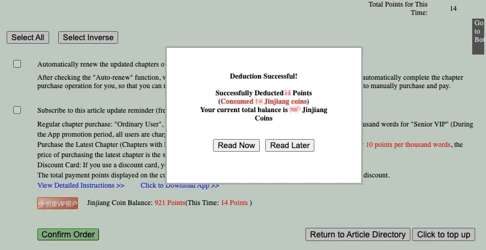Return to Article Directory

(x=358, y=234)
